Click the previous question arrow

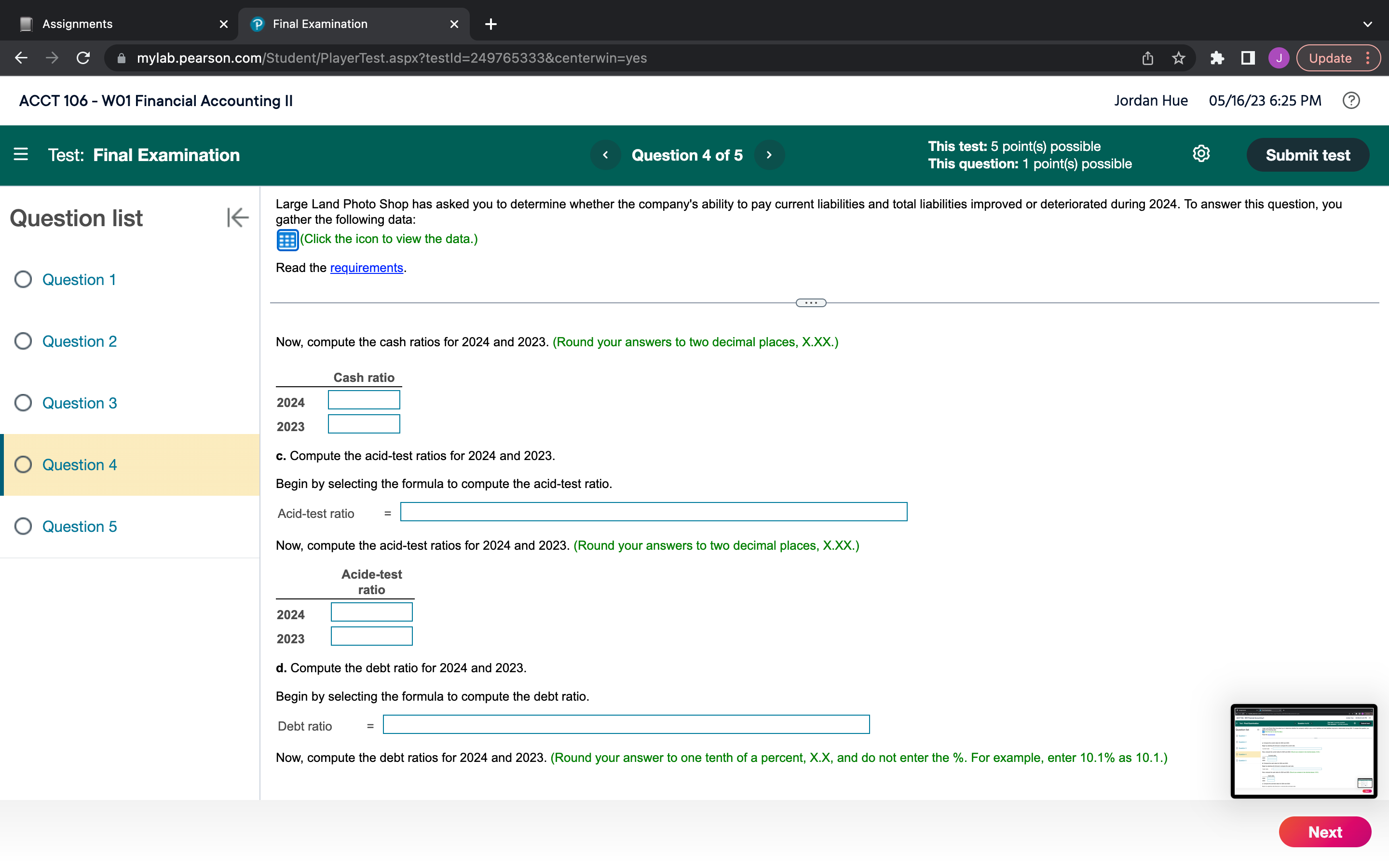pyautogui.click(x=604, y=155)
